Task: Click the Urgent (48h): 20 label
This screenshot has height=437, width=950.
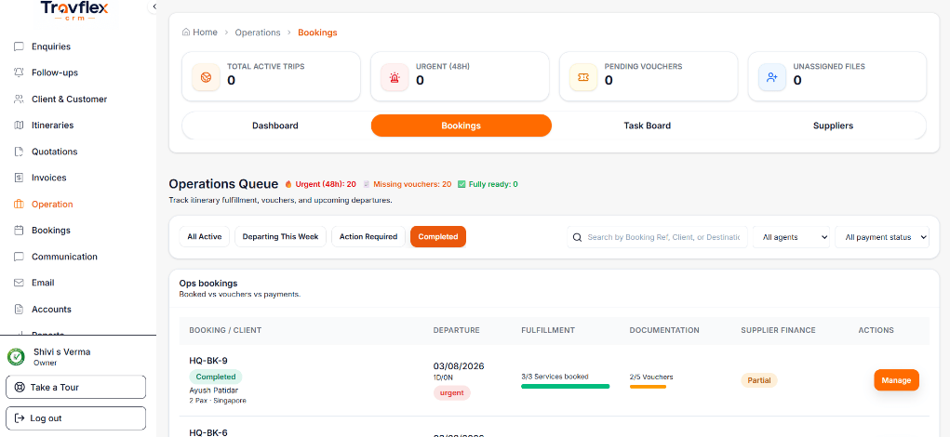Action: coord(326,184)
